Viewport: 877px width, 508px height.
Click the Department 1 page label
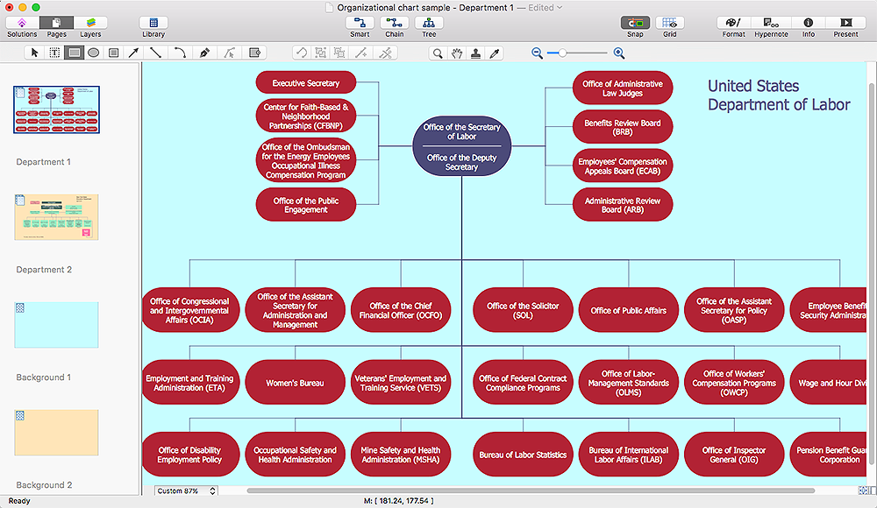click(43, 161)
